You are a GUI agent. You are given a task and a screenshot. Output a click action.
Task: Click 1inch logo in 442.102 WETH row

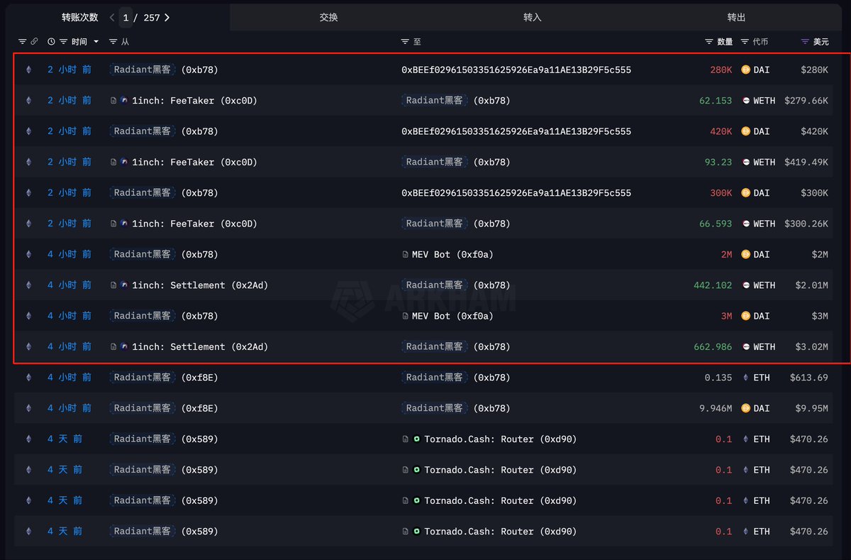point(124,285)
